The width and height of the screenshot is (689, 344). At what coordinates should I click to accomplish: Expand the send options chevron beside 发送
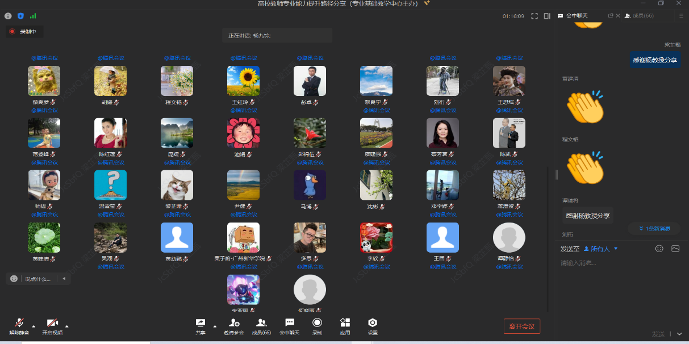tap(679, 334)
